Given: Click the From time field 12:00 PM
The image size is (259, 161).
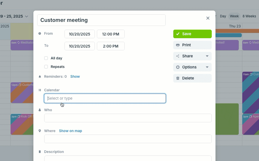Looking at the screenshot, I should [111, 34].
